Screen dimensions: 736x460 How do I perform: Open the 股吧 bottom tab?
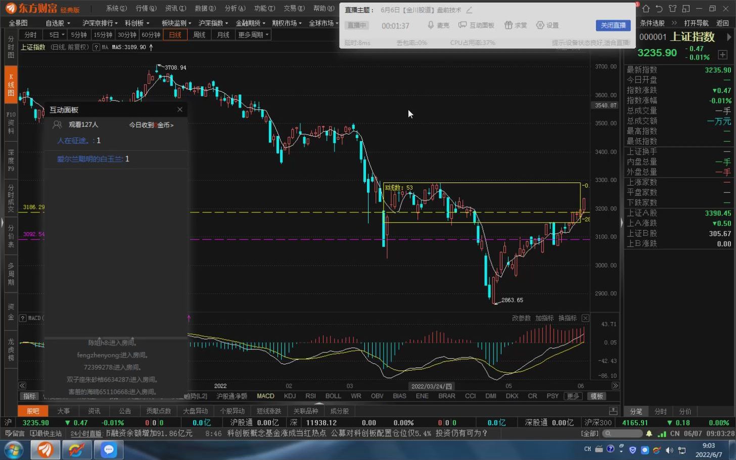tap(33, 411)
